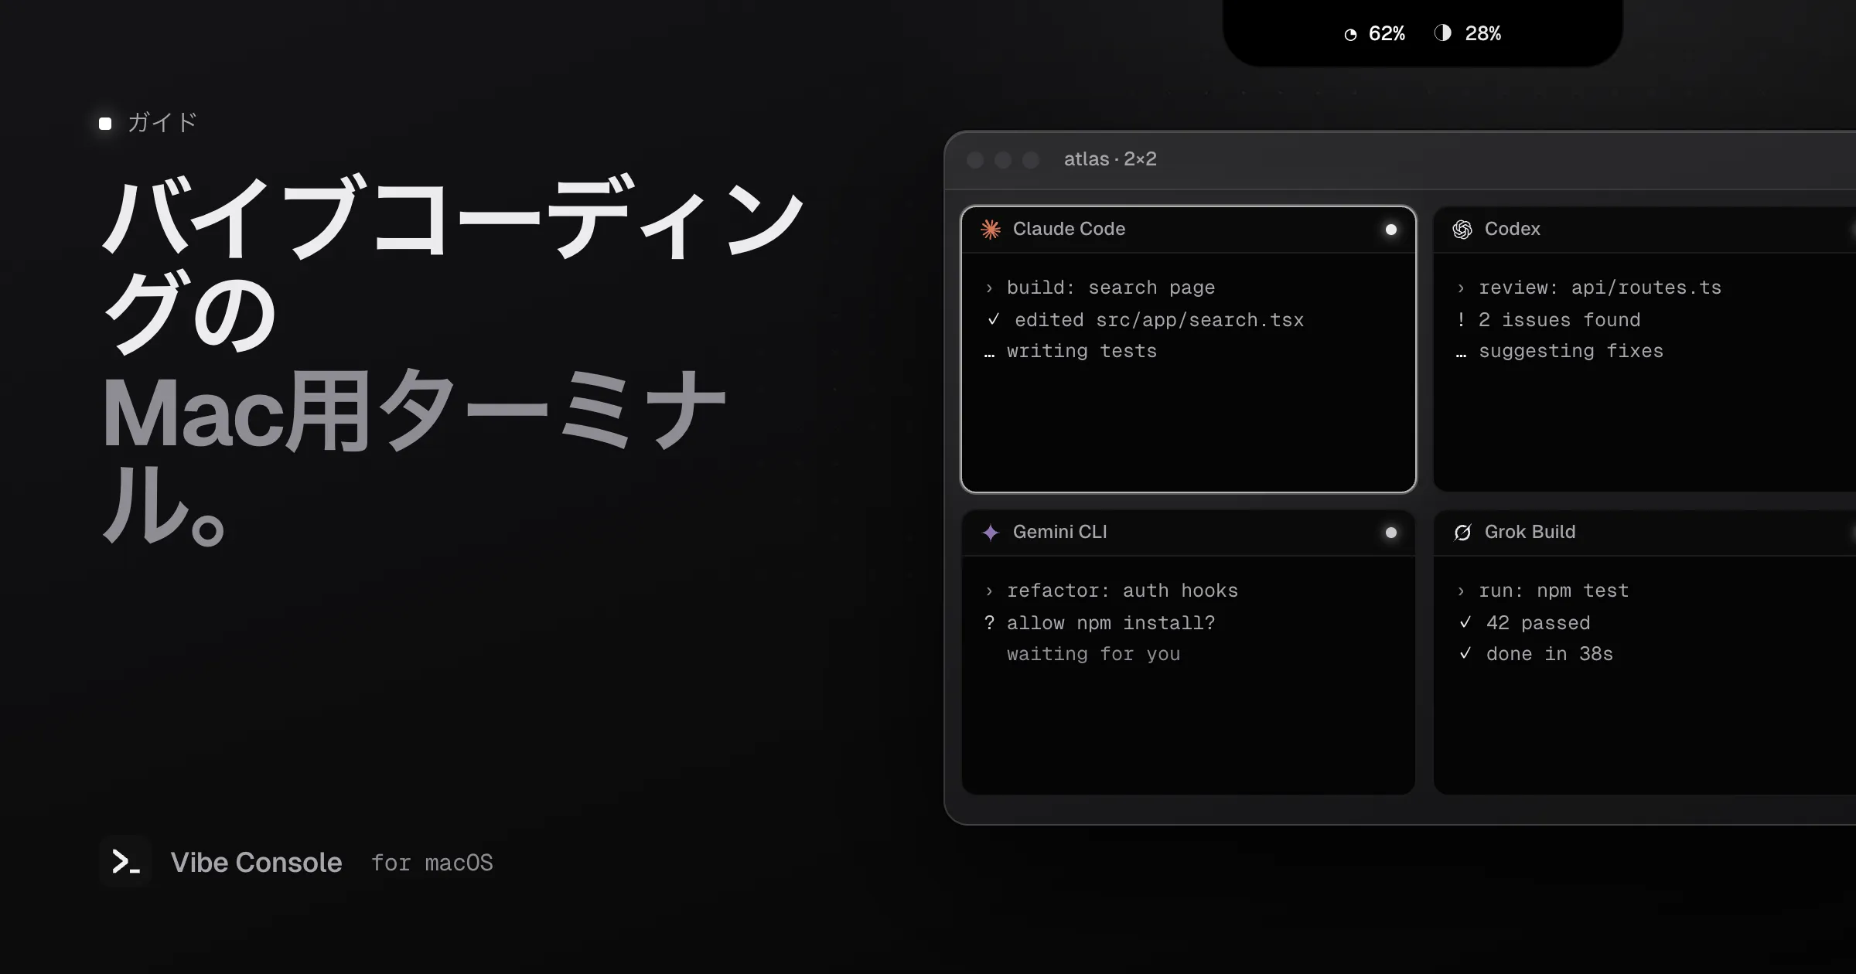The height and width of the screenshot is (974, 1856).
Task: Click 'refactor: auth hooks' line
Action: click(1122, 591)
